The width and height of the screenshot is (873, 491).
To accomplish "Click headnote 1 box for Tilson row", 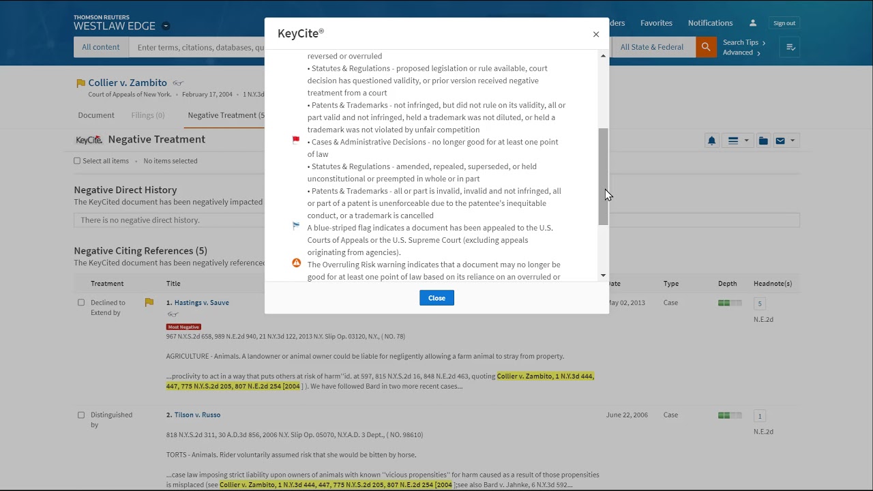I will coord(759,416).
